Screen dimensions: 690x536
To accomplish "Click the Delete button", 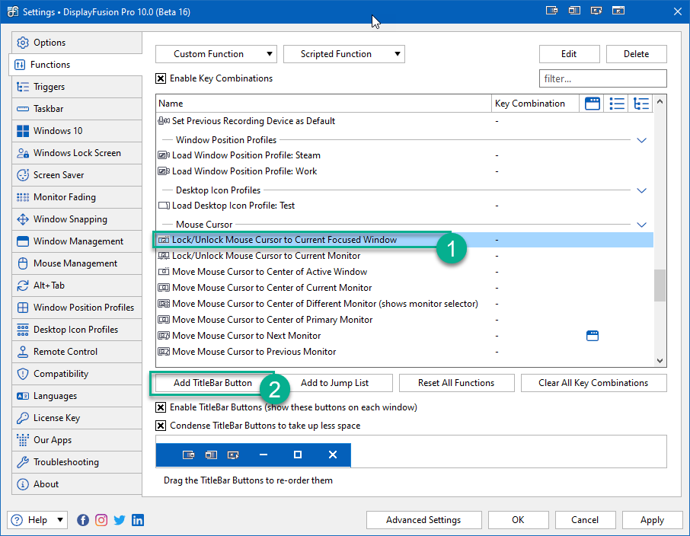I will tap(637, 54).
